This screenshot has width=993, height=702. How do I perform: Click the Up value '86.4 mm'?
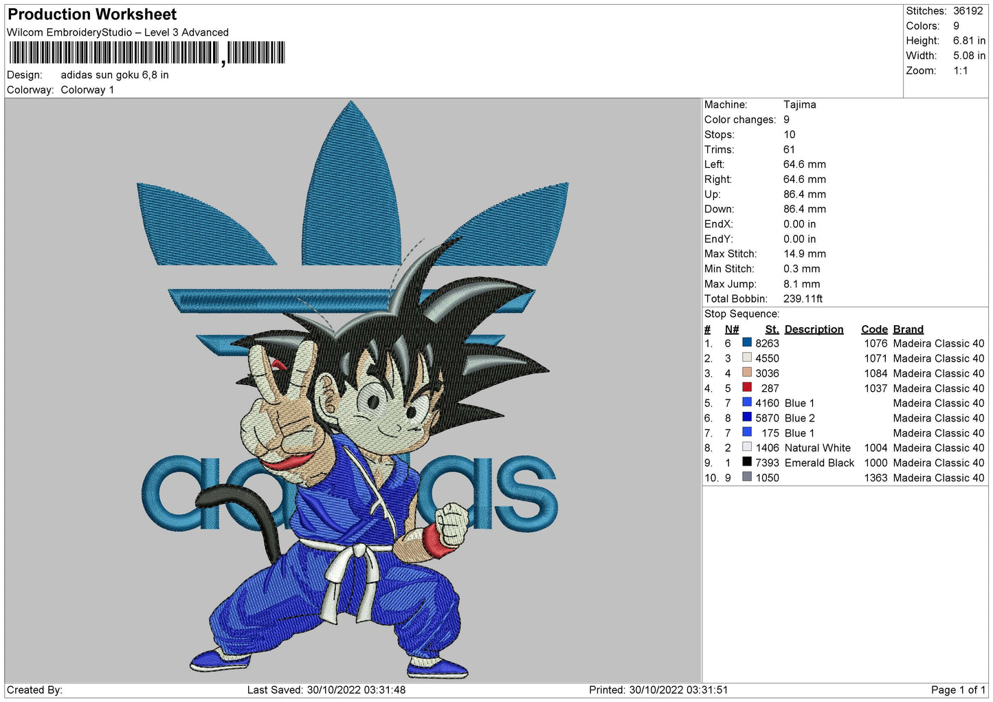click(x=805, y=195)
